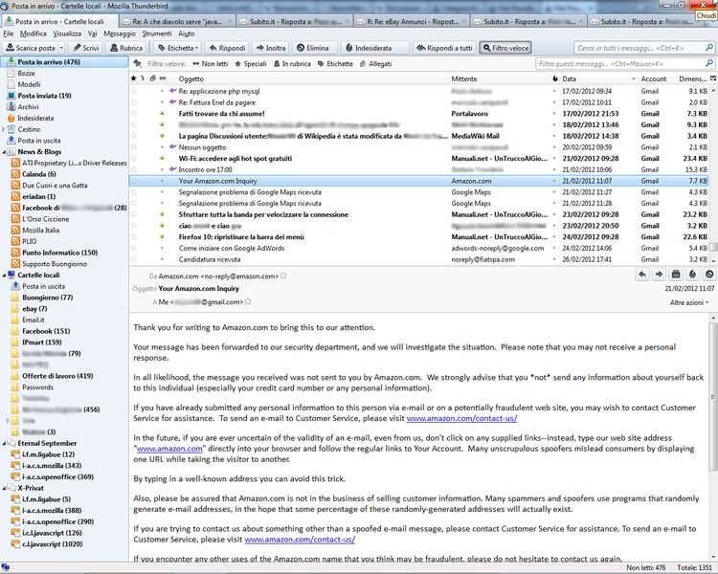Toggle star on Fatti trovare da chi assume row

(x=134, y=114)
